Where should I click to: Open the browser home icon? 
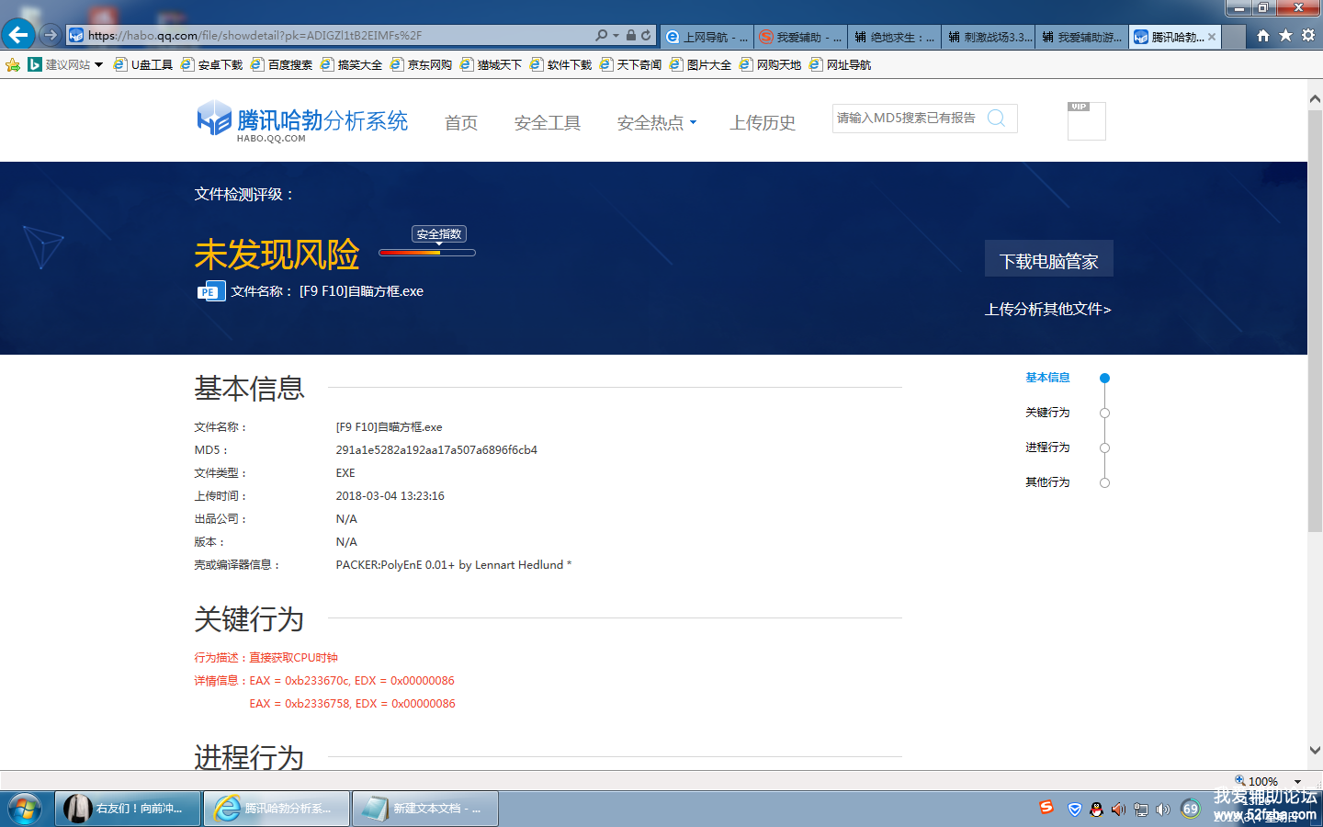(x=1263, y=36)
